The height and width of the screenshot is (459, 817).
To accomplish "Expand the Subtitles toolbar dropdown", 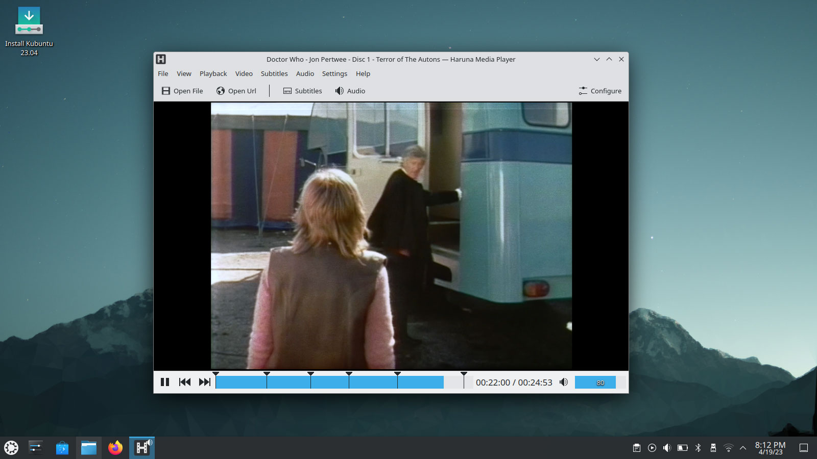I will (x=303, y=91).
